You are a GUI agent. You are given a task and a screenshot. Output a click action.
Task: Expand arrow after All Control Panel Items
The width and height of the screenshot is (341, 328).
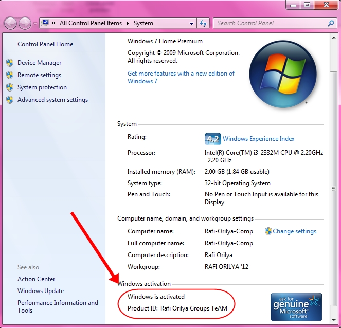[128, 23]
